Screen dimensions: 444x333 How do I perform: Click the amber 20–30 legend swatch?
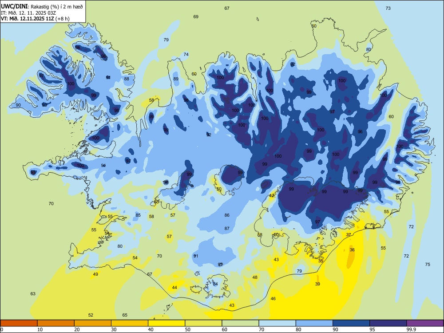(x=93, y=323)
